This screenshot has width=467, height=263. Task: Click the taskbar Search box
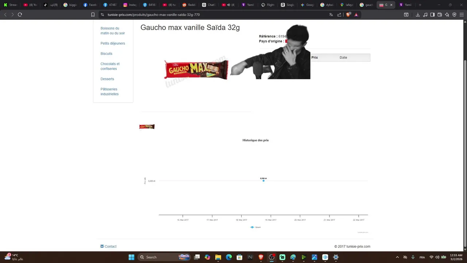[165, 257]
